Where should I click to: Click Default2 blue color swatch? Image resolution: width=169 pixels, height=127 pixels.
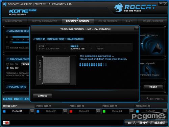click(38, 111)
